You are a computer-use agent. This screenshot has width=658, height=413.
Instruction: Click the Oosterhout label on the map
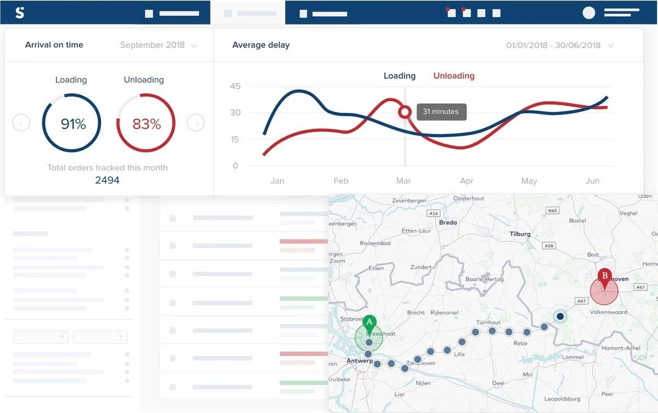(x=469, y=199)
